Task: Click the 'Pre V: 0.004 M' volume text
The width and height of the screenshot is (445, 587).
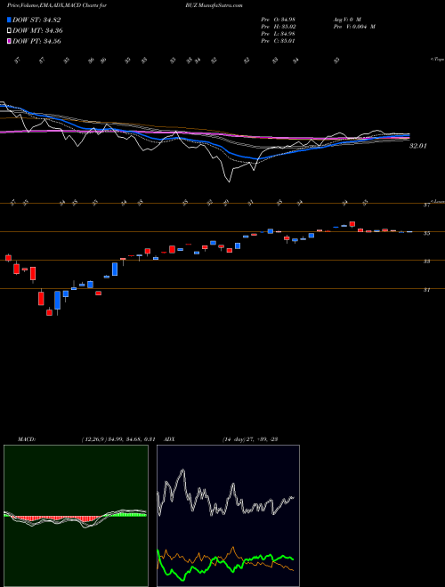Action: (x=354, y=27)
